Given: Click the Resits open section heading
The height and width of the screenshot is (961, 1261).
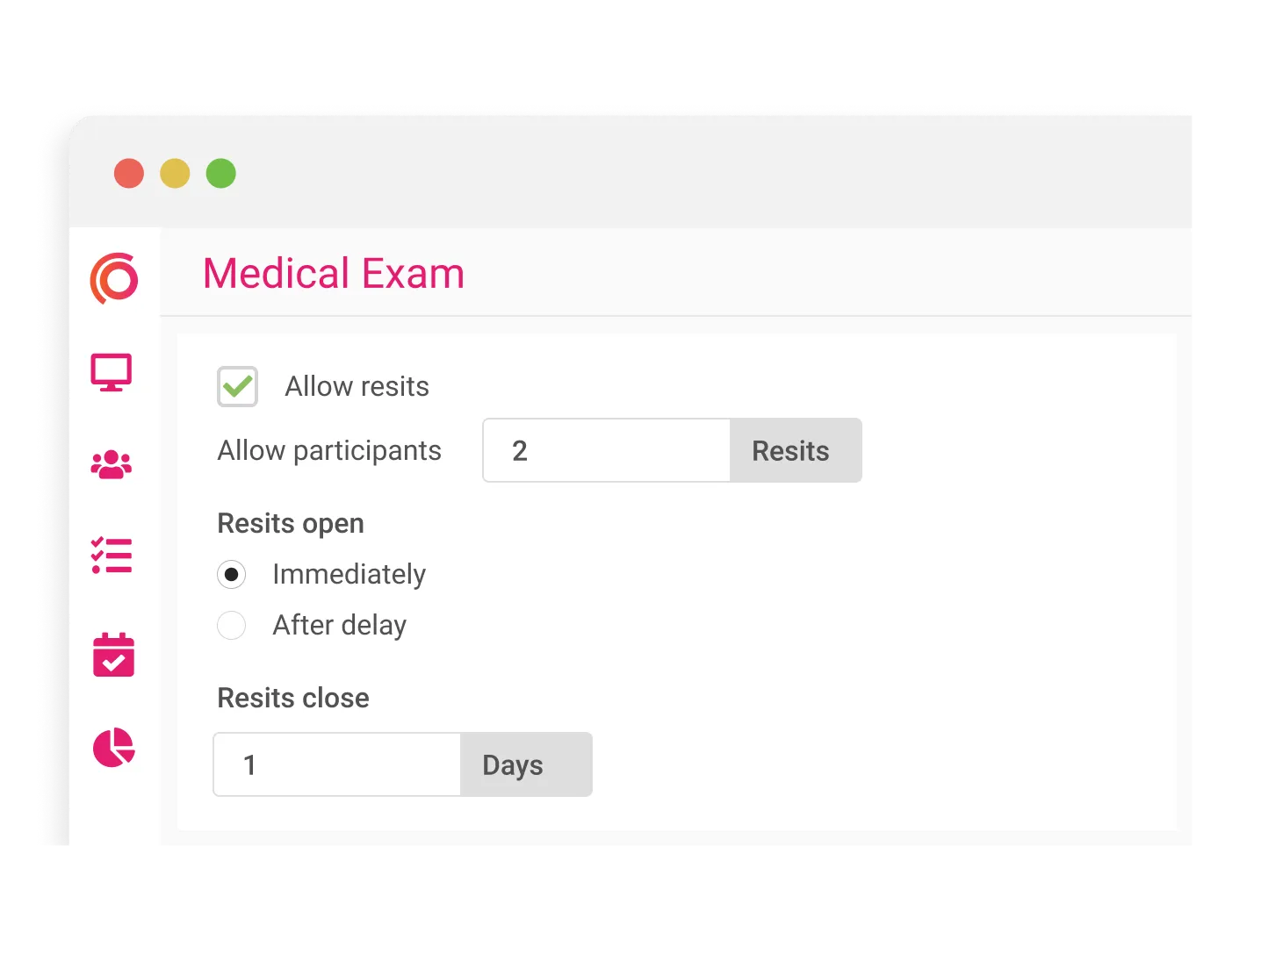Looking at the screenshot, I should coord(290,523).
